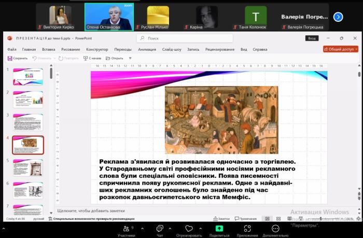Click the Поиск search field
Viewport: 363px width, 238px height.
[x=176, y=38]
